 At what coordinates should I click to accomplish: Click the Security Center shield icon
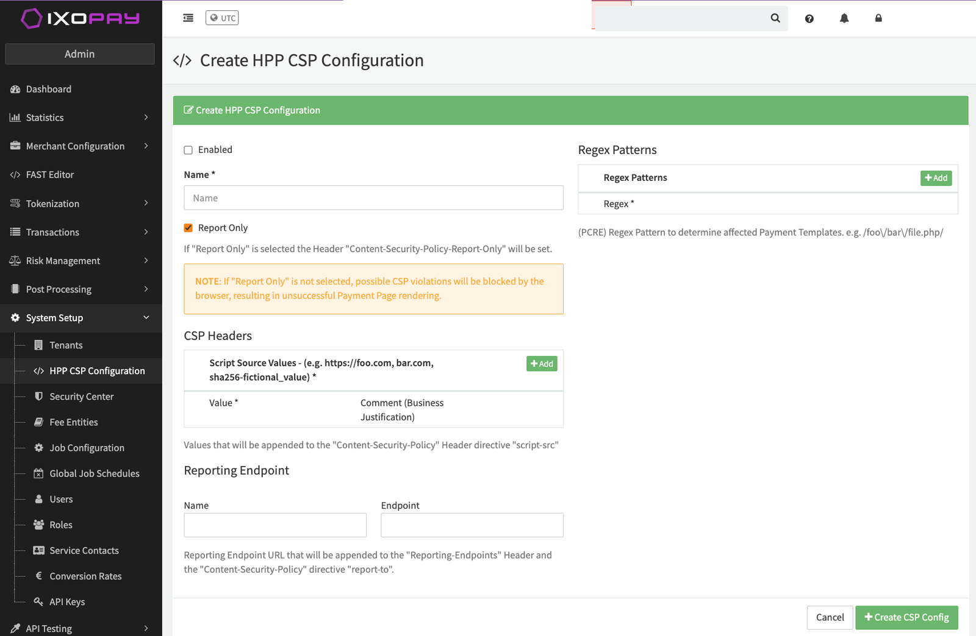38,396
